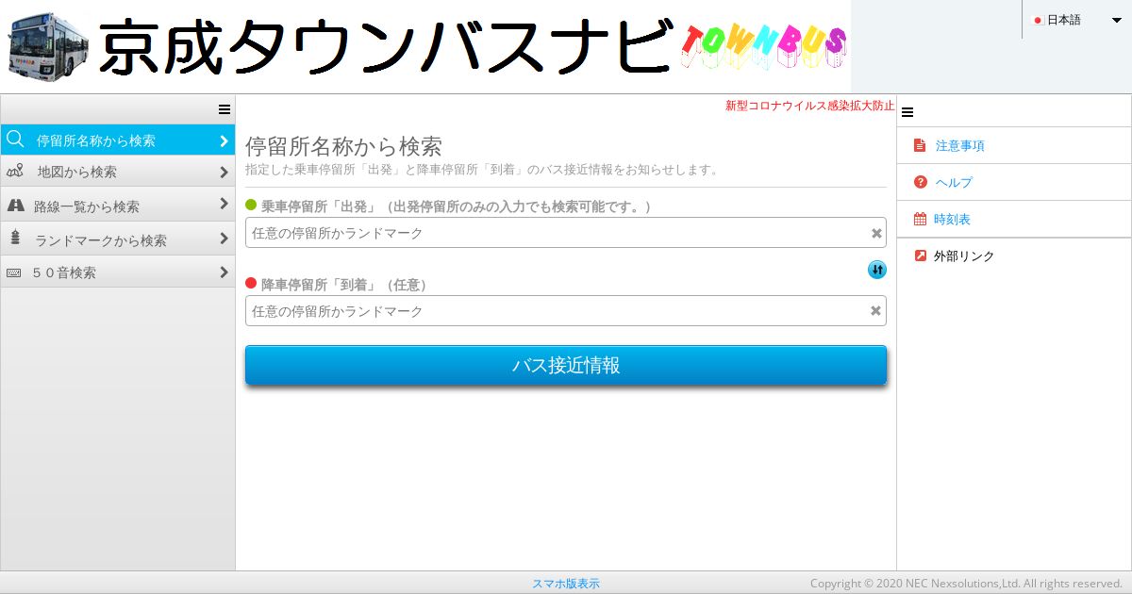This screenshot has width=1132, height=594.
Task: Select ５０音検索 menu item
Action: click(x=118, y=272)
